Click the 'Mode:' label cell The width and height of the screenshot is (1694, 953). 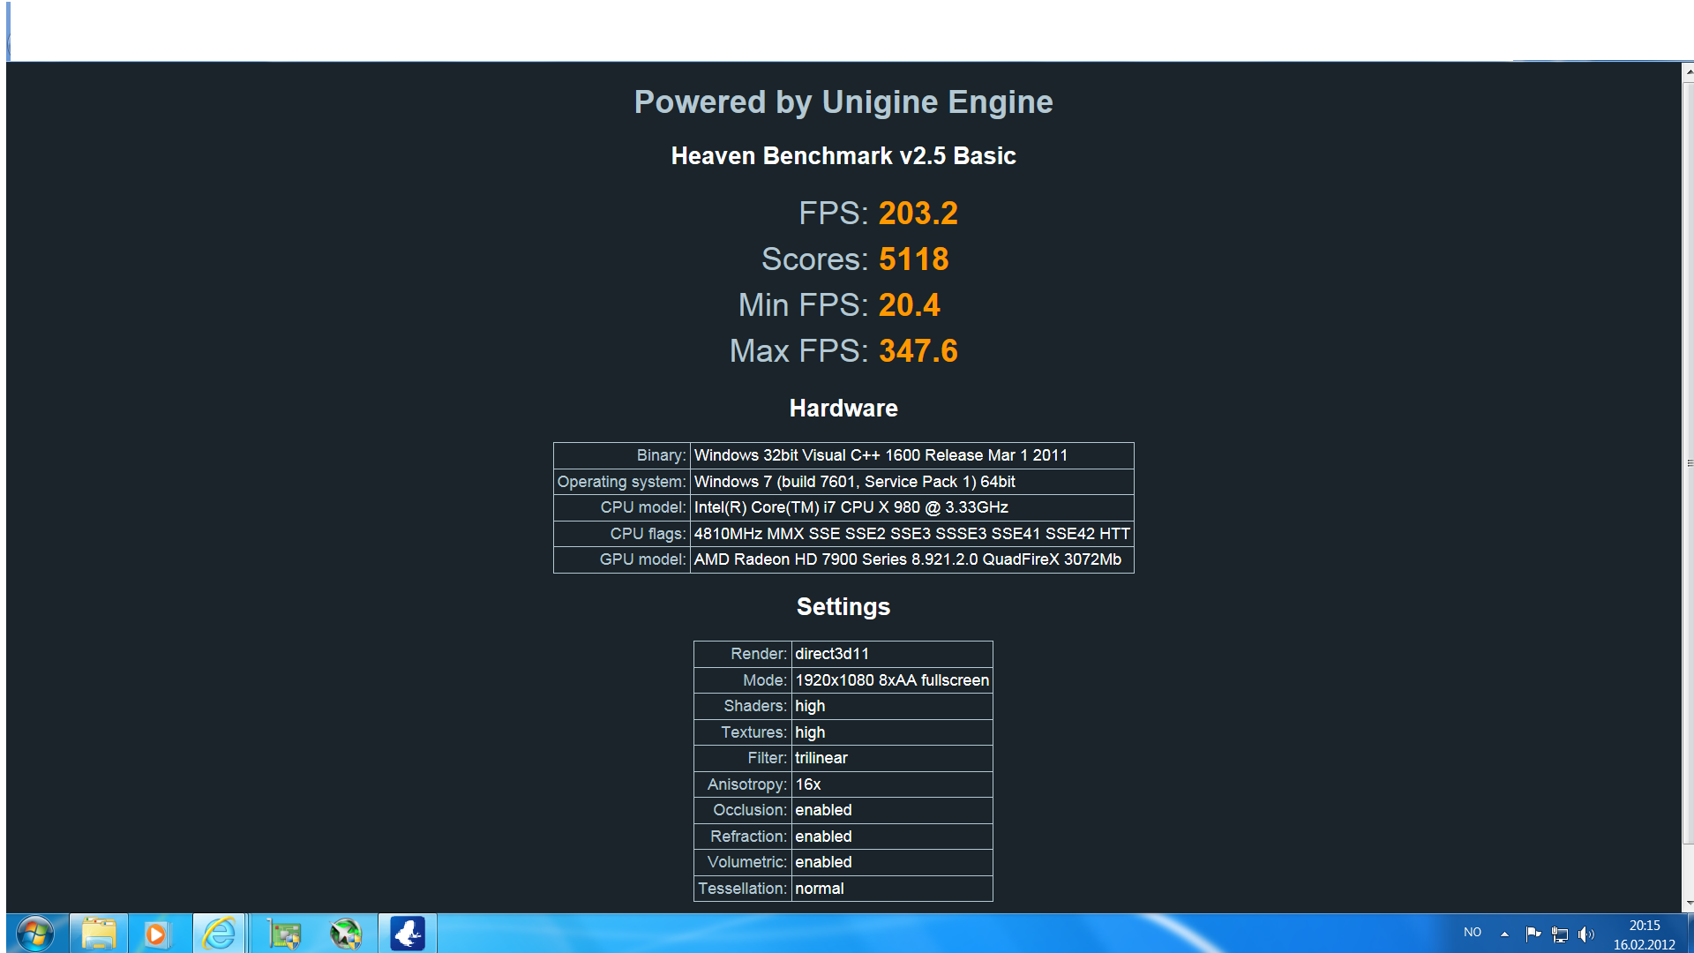coord(743,680)
